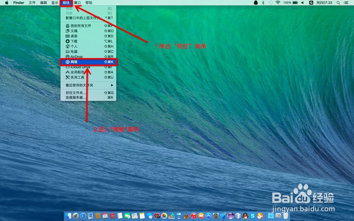Open the 帮助 menu
Viewport: 354px width, 221px height.
[x=89, y=3]
